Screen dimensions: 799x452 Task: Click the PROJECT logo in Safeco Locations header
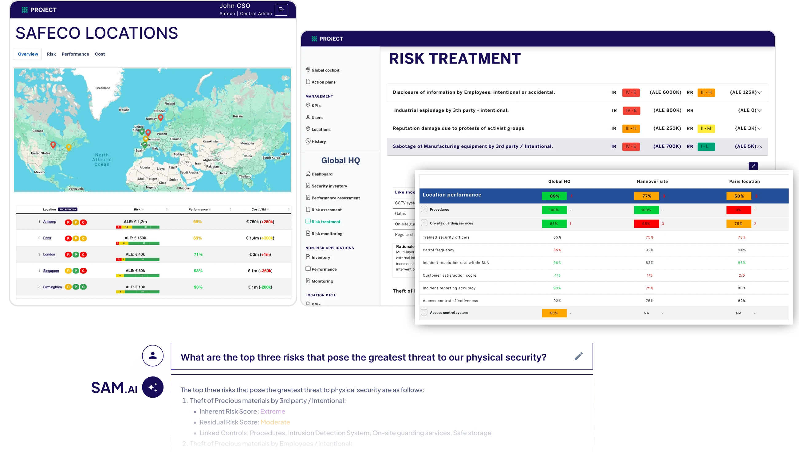pyautogui.click(x=39, y=10)
